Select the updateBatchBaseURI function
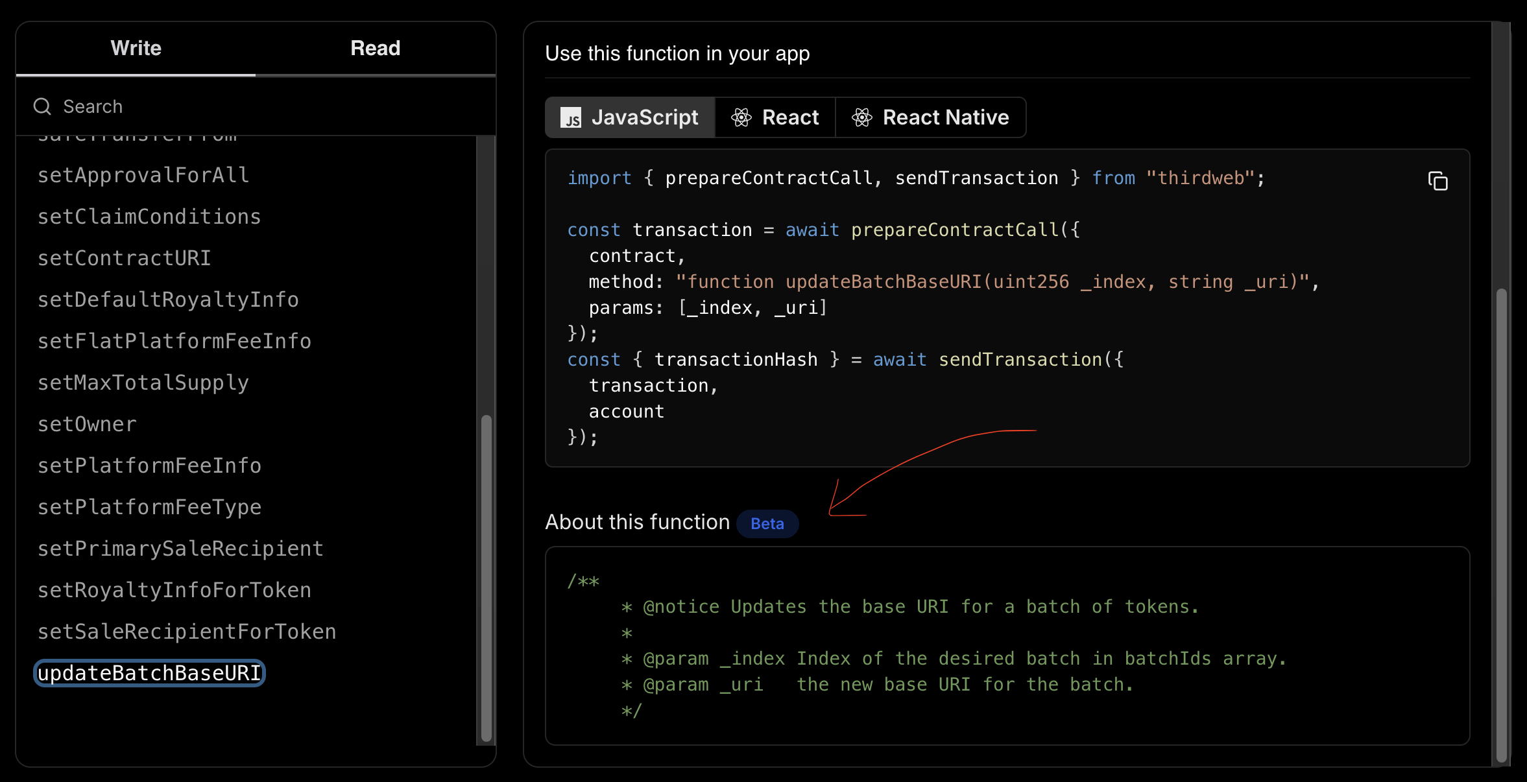The image size is (1527, 782). (149, 673)
